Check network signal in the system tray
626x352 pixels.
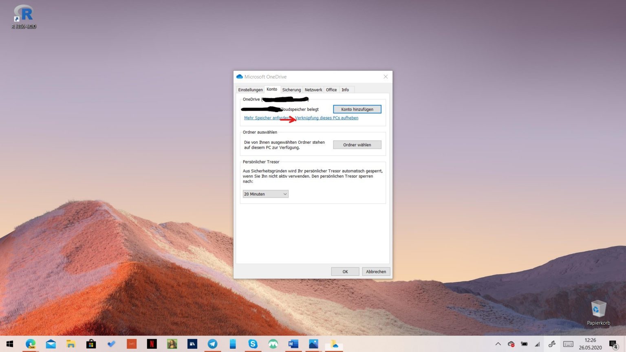pos(537,344)
